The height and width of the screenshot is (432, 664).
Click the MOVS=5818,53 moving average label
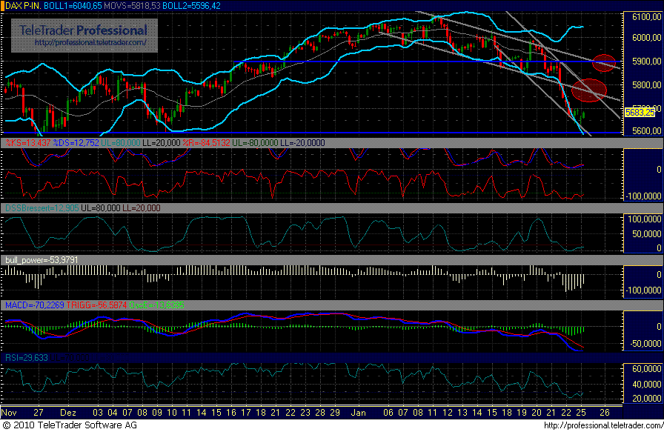tap(133, 6)
